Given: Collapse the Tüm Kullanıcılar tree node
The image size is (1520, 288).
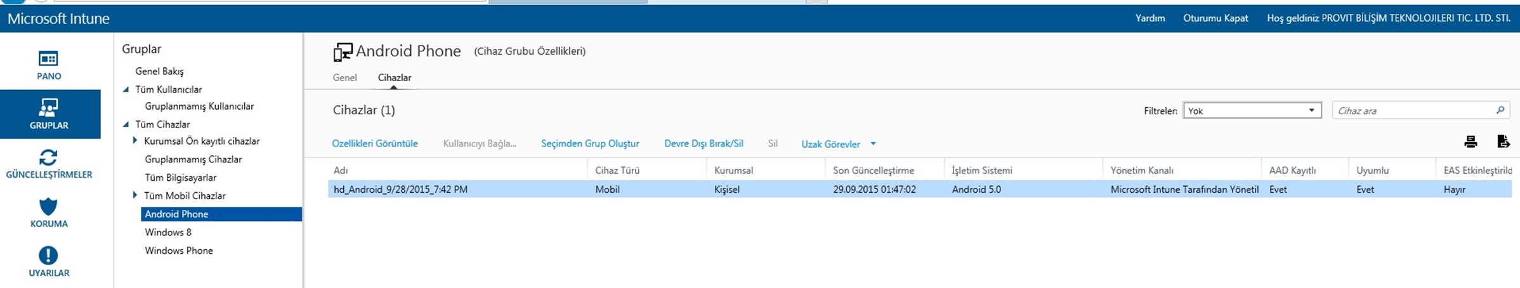Looking at the screenshot, I should [126, 89].
